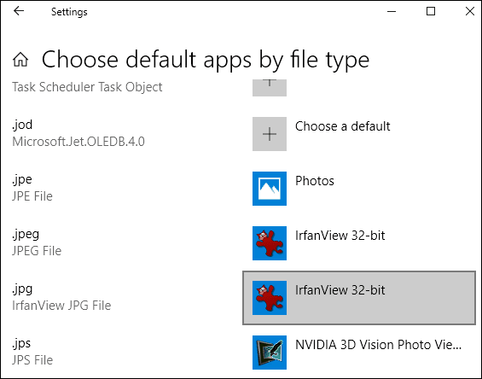The image size is (482, 379).
Task: Click the Photos app icon for .jpe
Action: (x=270, y=189)
